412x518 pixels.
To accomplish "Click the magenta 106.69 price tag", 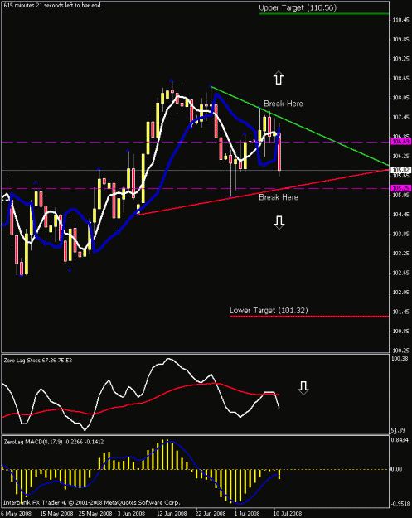I will pyautogui.click(x=400, y=142).
